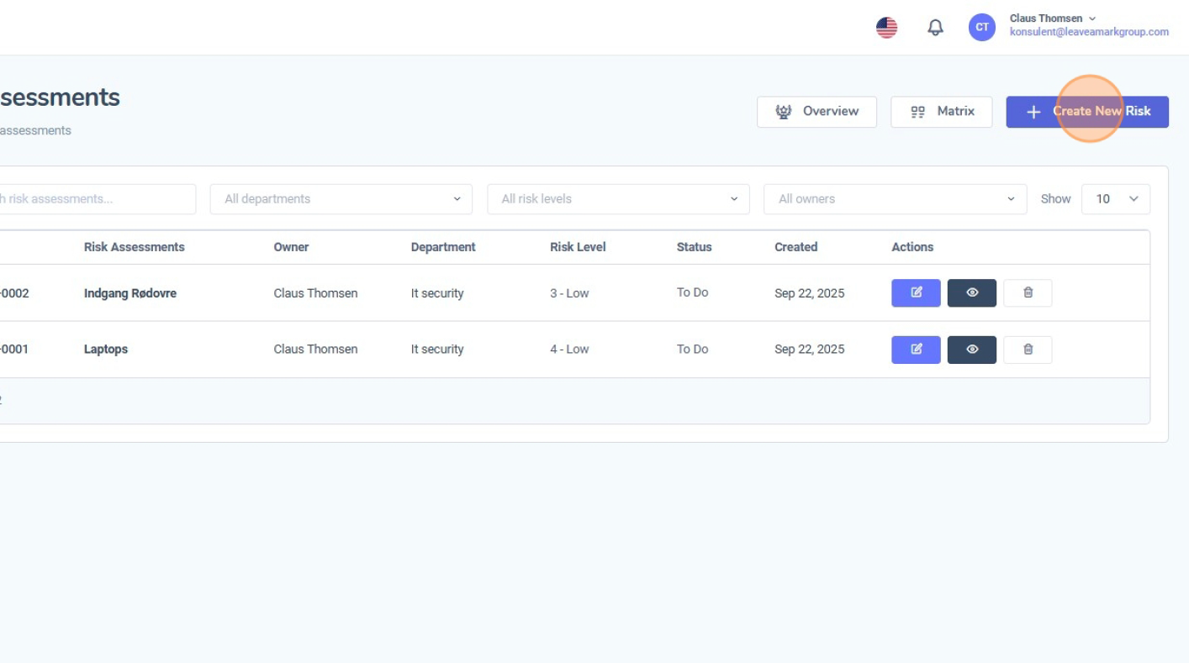
Task: Click the CT user avatar
Action: click(x=981, y=28)
